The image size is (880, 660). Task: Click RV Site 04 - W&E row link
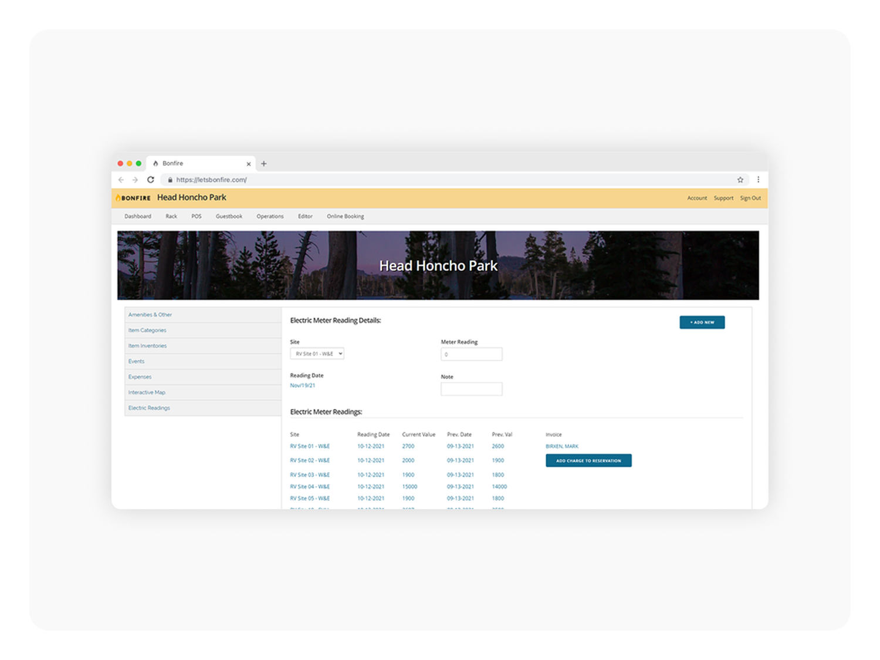(x=310, y=487)
